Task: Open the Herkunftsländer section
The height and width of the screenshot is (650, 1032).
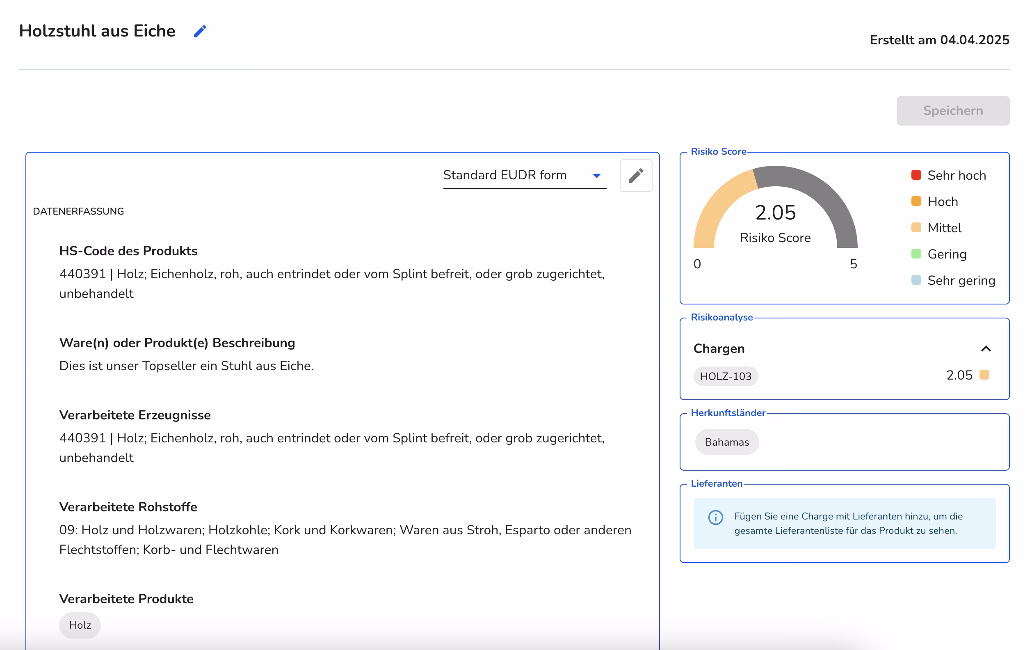Action: [x=728, y=412]
